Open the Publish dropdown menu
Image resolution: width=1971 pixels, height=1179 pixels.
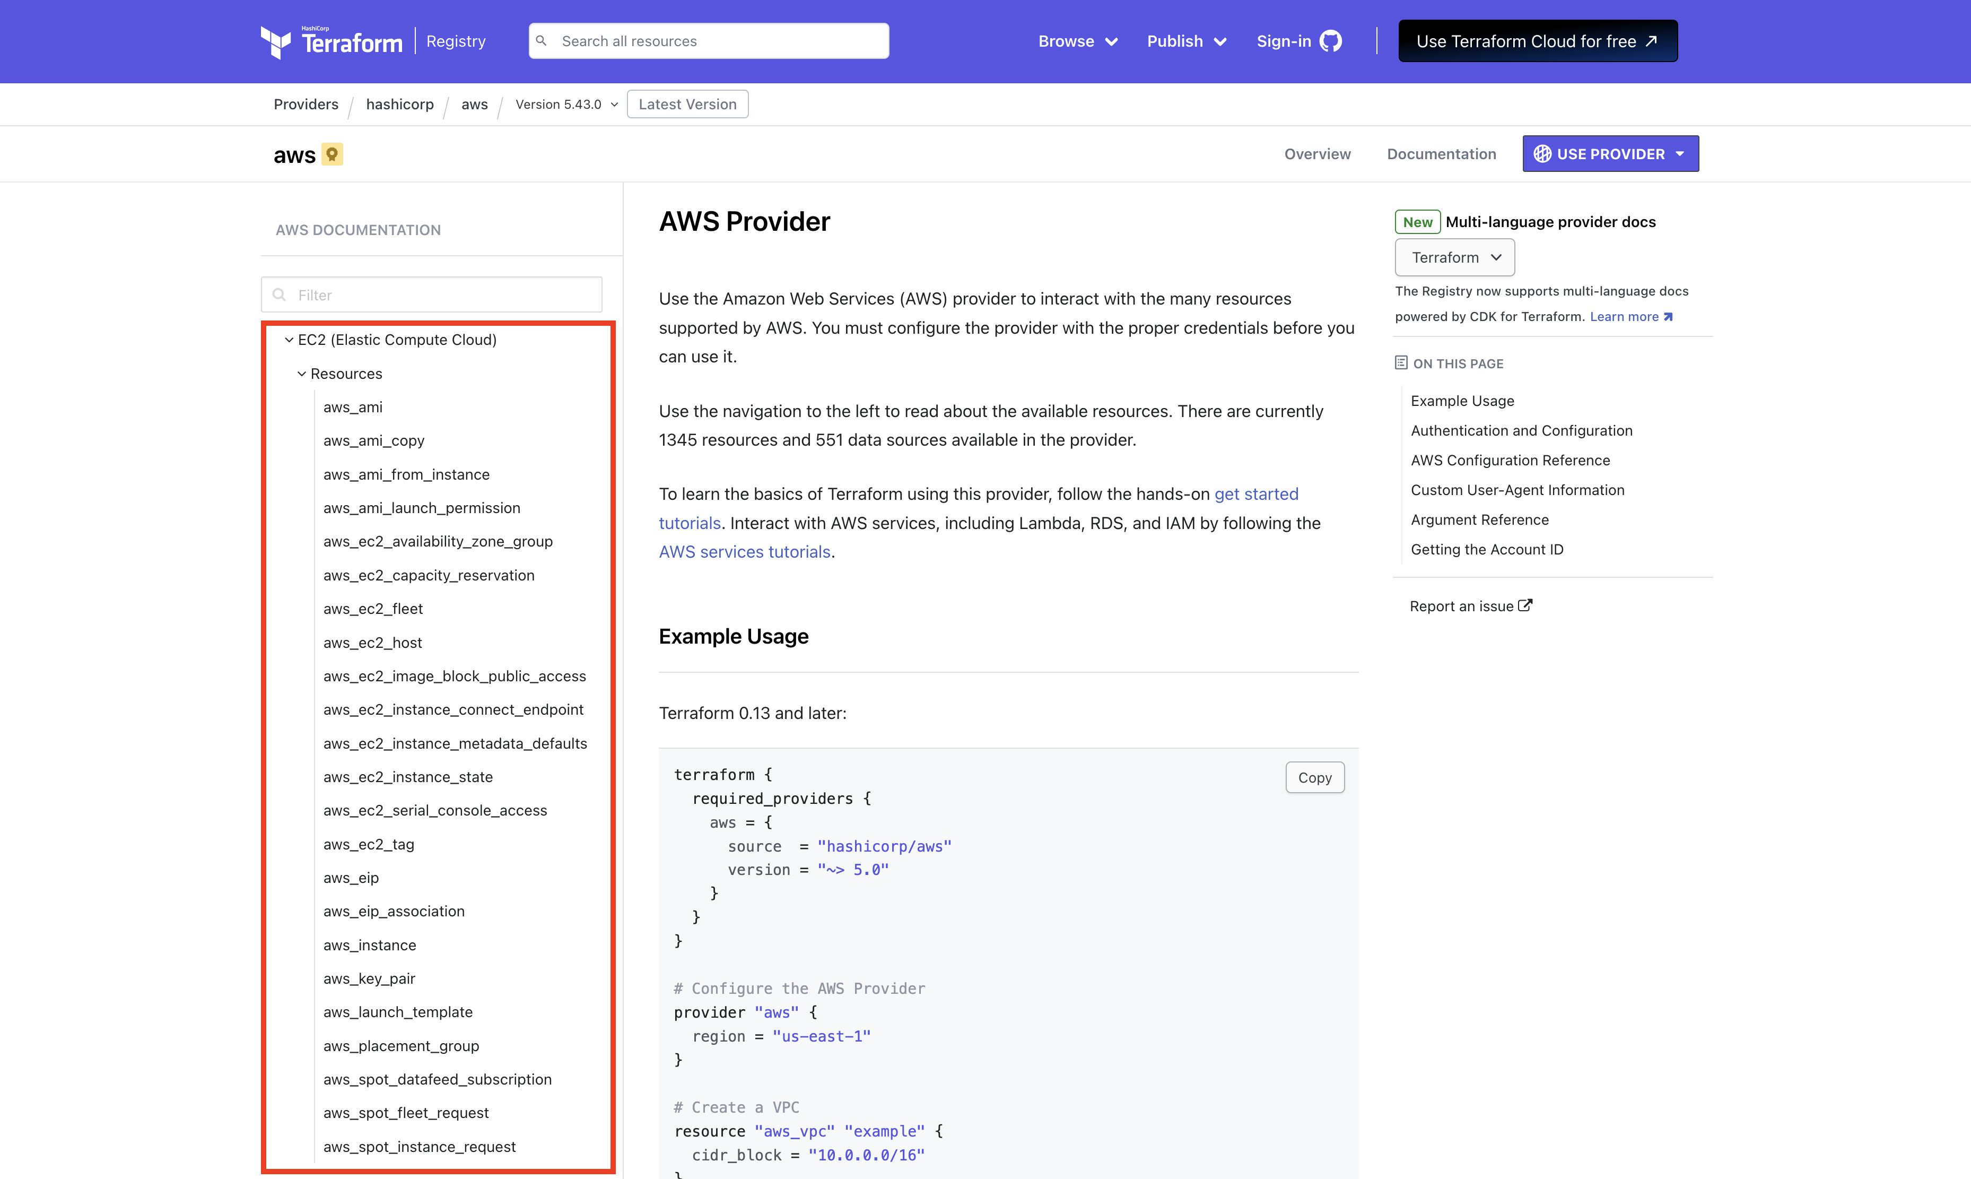coord(1187,41)
